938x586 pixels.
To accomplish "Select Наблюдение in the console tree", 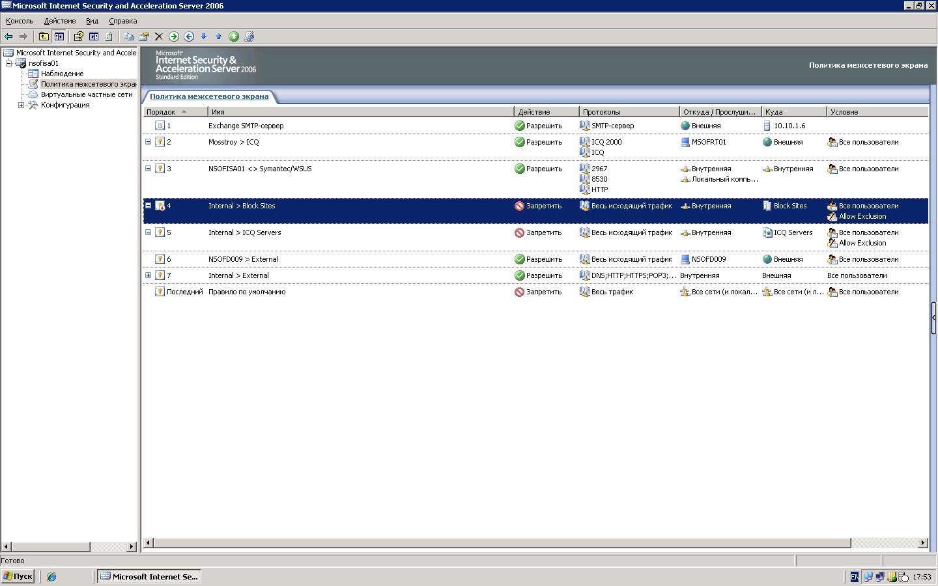I will (62, 74).
